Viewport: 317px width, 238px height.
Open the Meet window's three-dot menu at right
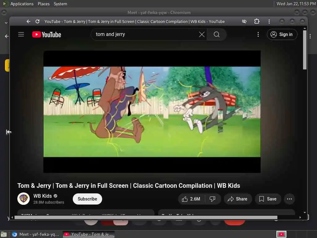[310, 36]
